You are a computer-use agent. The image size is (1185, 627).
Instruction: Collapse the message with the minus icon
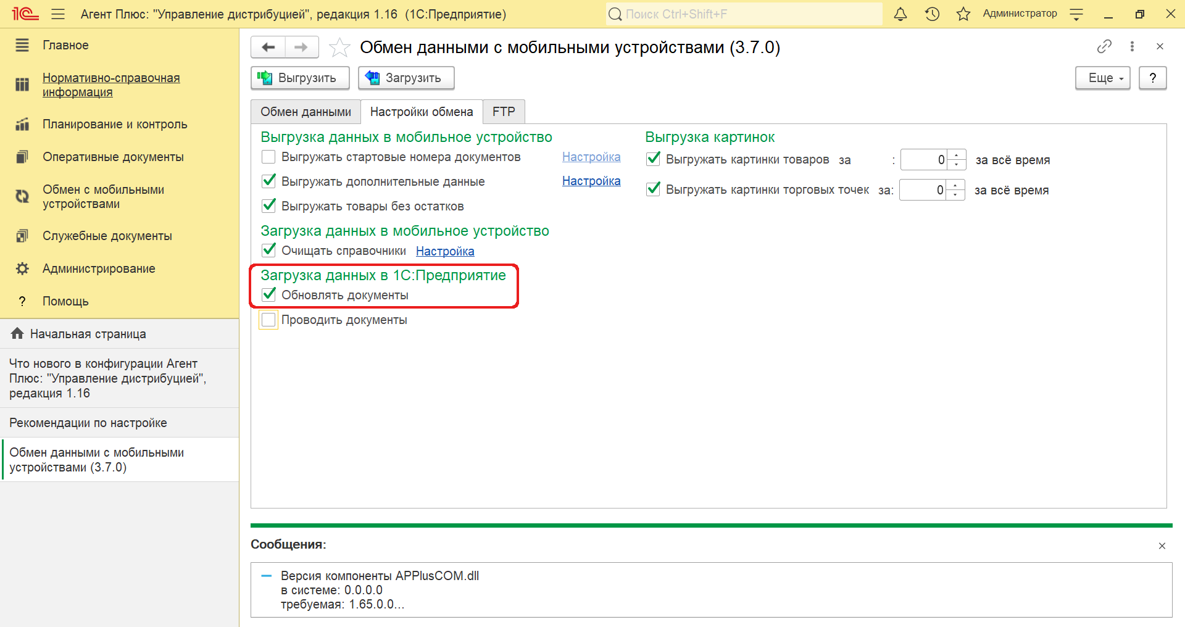pyautogui.click(x=267, y=576)
